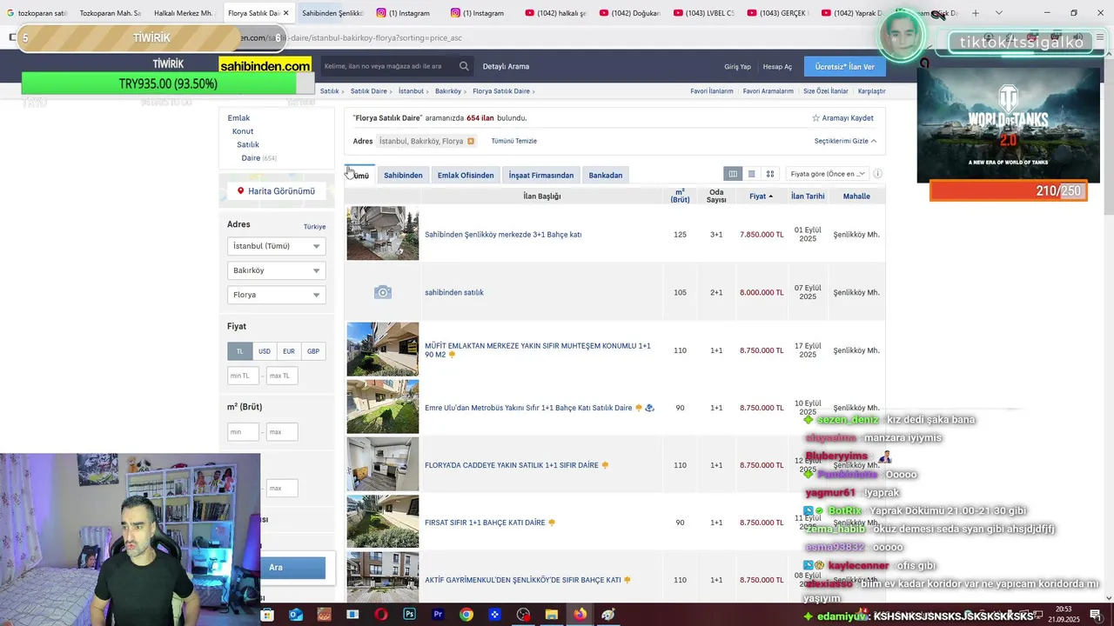The height and width of the screenshot is (626, 1114).
Task: Select the Bankadan tab
Action: [x=606, y=175]
